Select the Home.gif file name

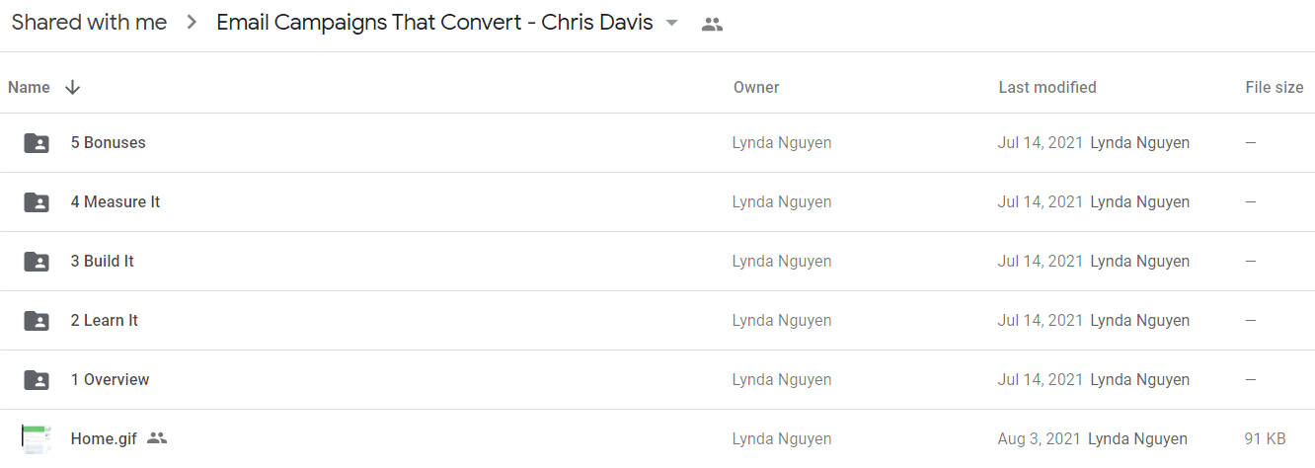point(104,438)
